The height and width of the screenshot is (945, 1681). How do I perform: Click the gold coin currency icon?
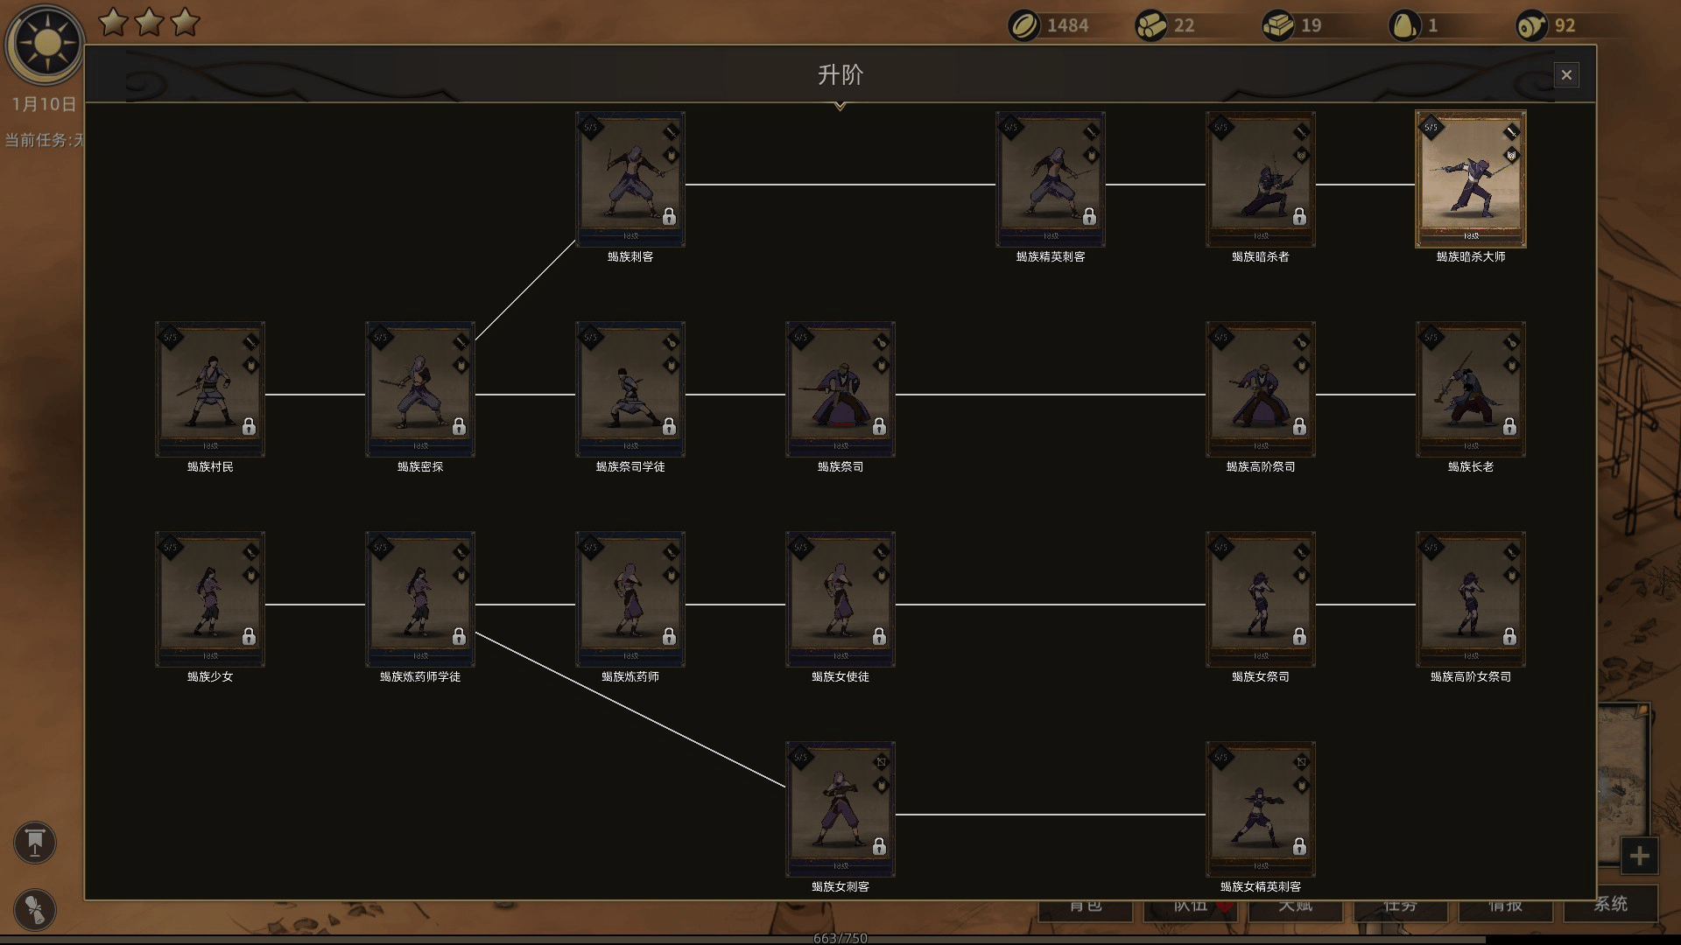point(1023,25)
